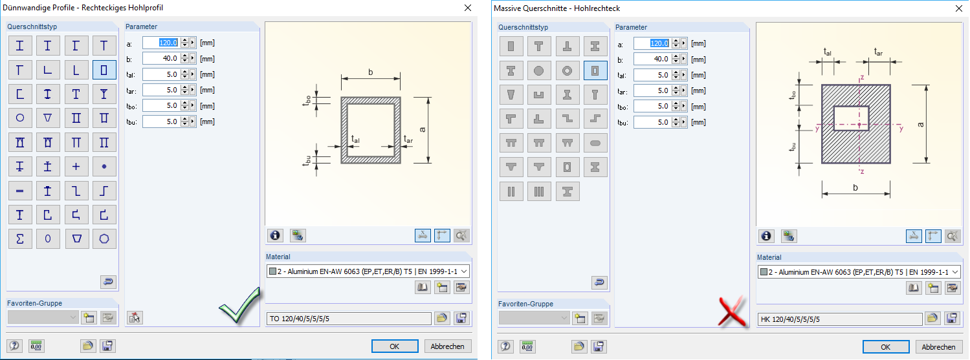The width and height of the screenshot is (970, 360).
Task: Create new material in massive dialog
Action: tap(933, 289)
